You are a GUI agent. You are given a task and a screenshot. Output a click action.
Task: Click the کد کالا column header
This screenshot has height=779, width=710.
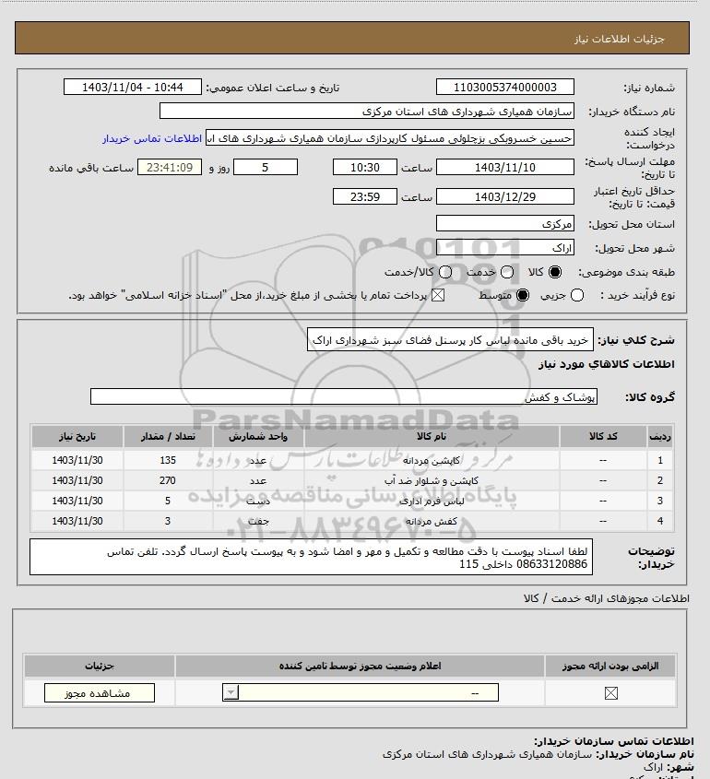603,437
